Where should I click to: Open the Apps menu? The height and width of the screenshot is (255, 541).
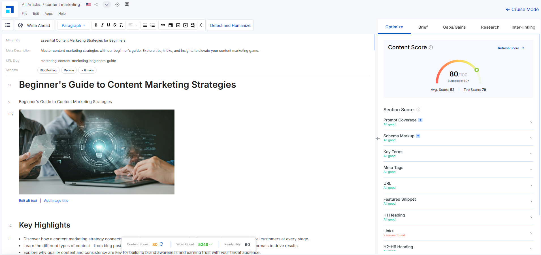click(49, 14)
